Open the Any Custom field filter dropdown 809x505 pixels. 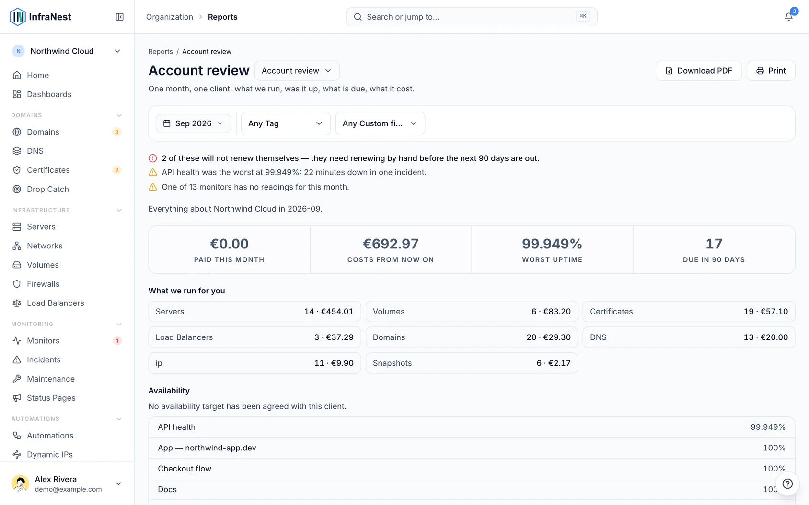coord(380,123)
